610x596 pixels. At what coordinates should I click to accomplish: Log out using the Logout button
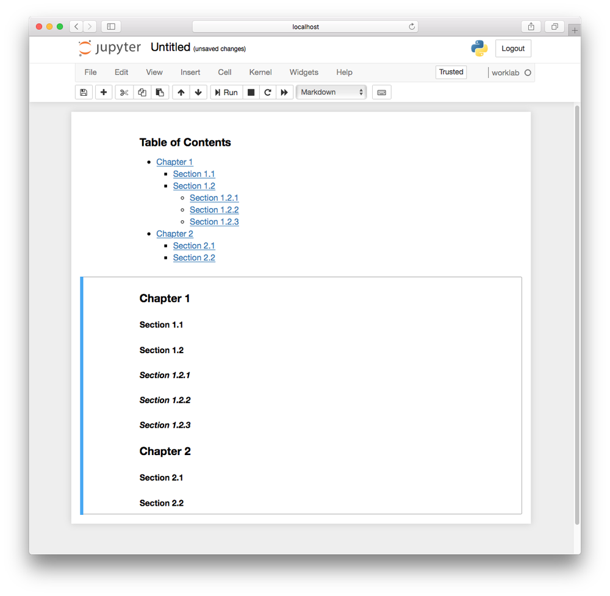(x=513, y=48)
